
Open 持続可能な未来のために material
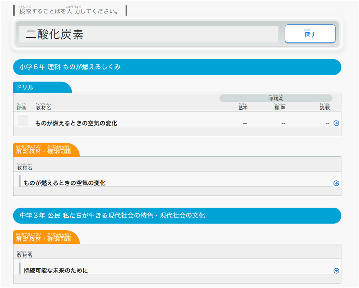click(x=56, y=271)
